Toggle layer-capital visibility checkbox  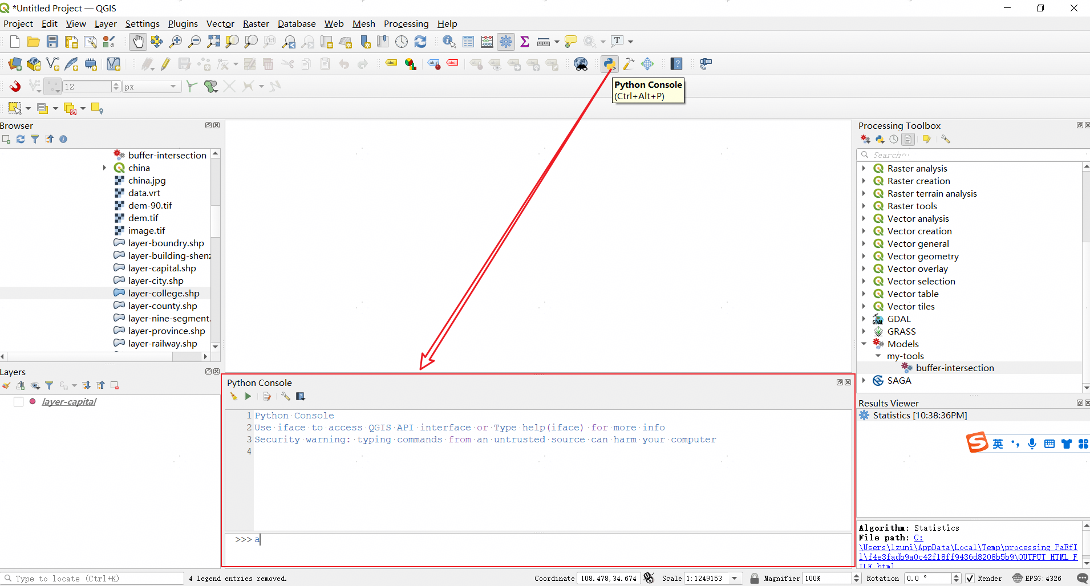pos(18,402)
